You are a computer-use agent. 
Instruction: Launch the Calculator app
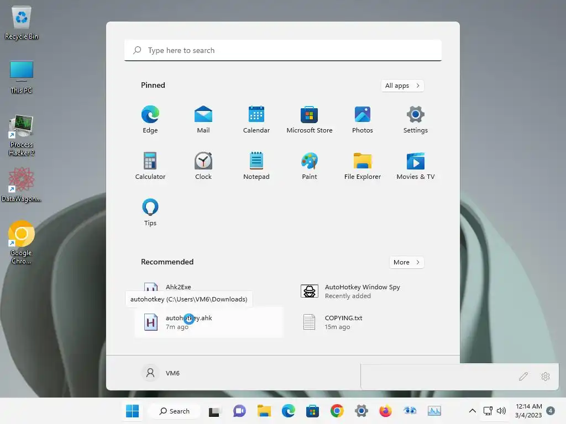click(150, 166)
